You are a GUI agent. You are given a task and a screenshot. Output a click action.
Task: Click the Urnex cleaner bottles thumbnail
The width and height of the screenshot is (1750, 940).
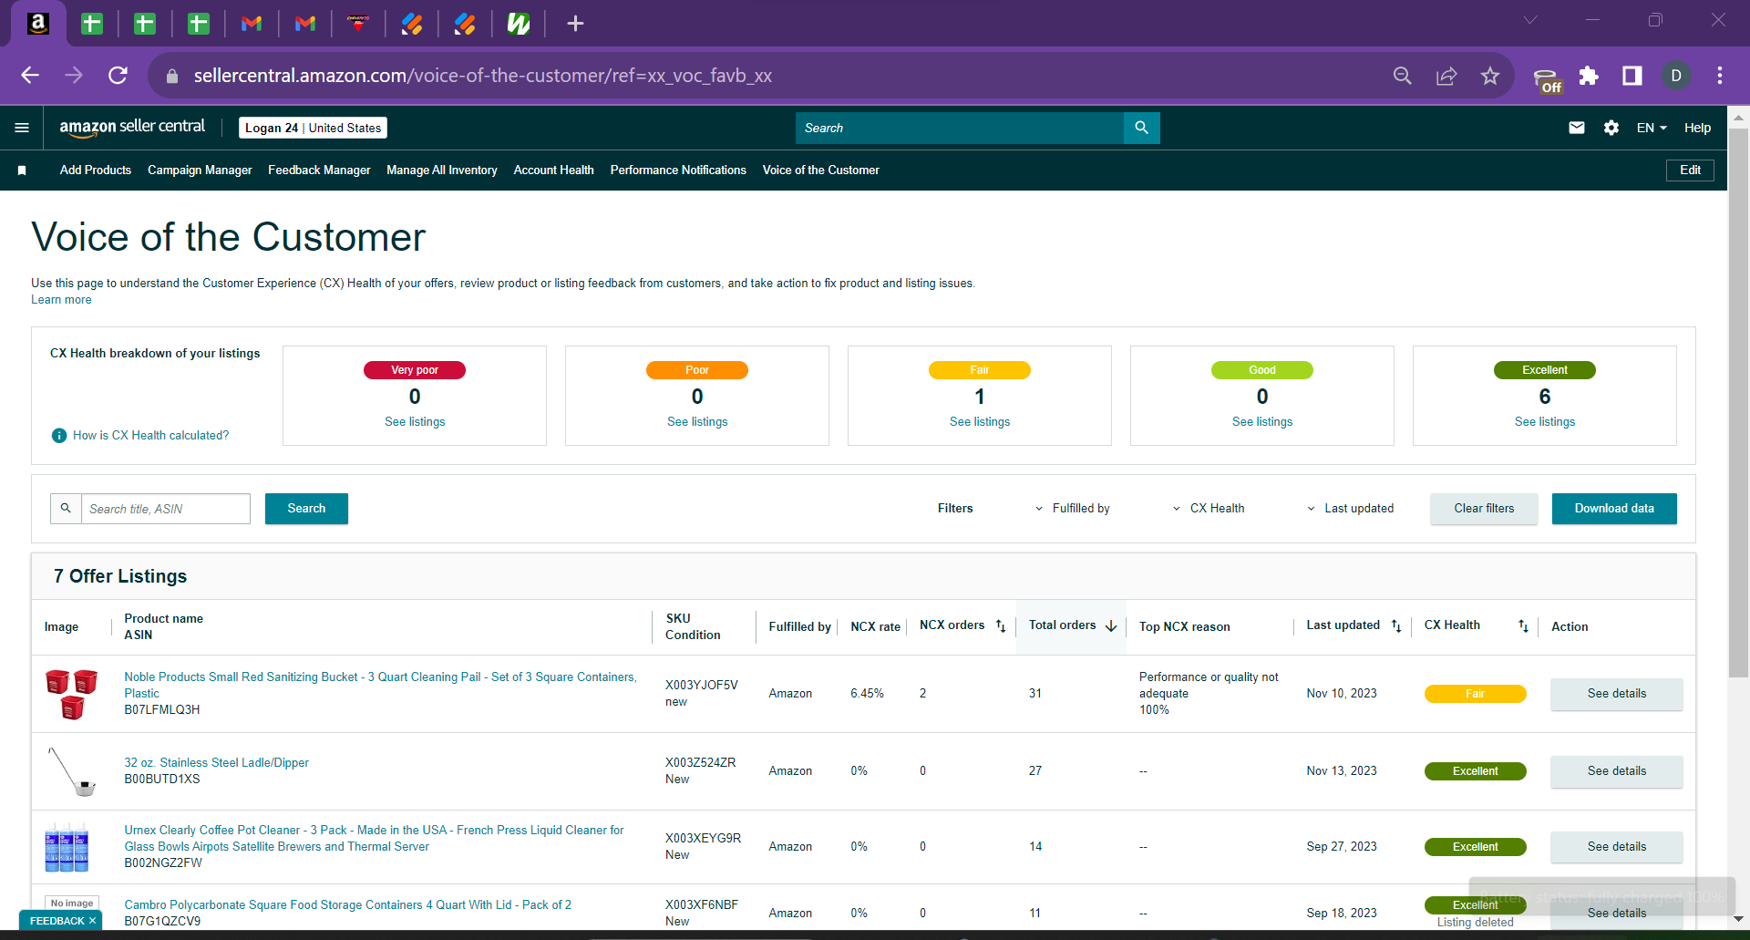pos(67,847)
